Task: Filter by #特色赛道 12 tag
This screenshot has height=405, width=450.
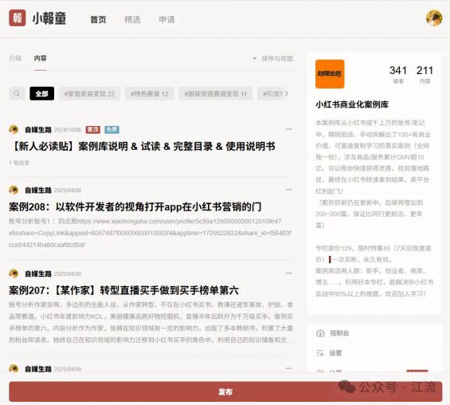Action: coord(150,93)
